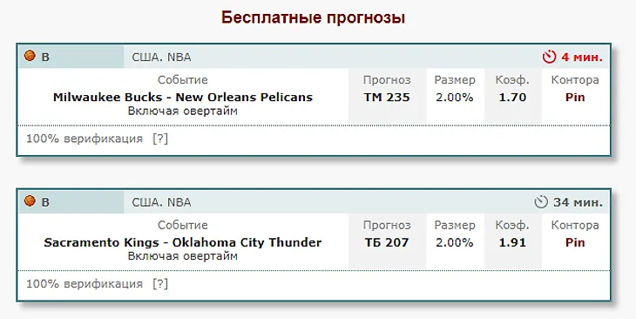Image resolution: width=636 pixels, height=319 pixels.
Task: Click the basketball icon in the Sacramento Kings card
Action: tap(30, 200)
